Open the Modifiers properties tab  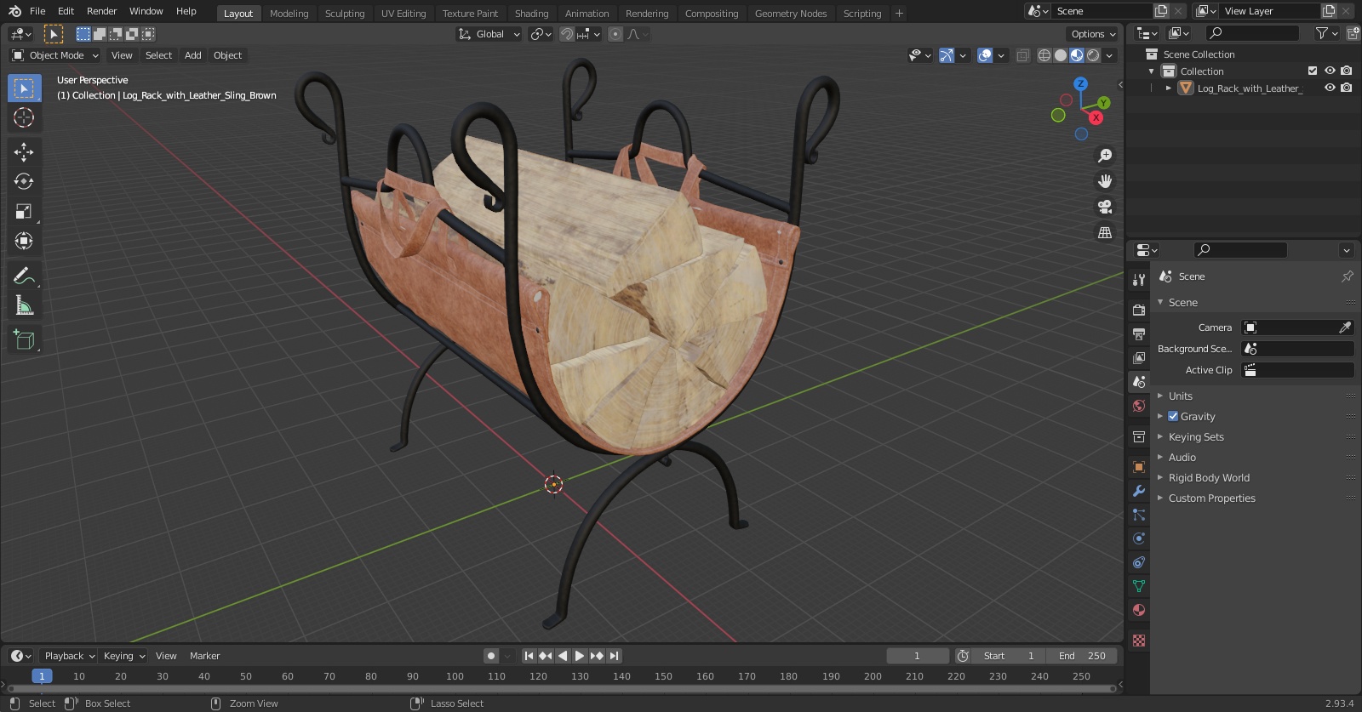(x=1139, y=491)
